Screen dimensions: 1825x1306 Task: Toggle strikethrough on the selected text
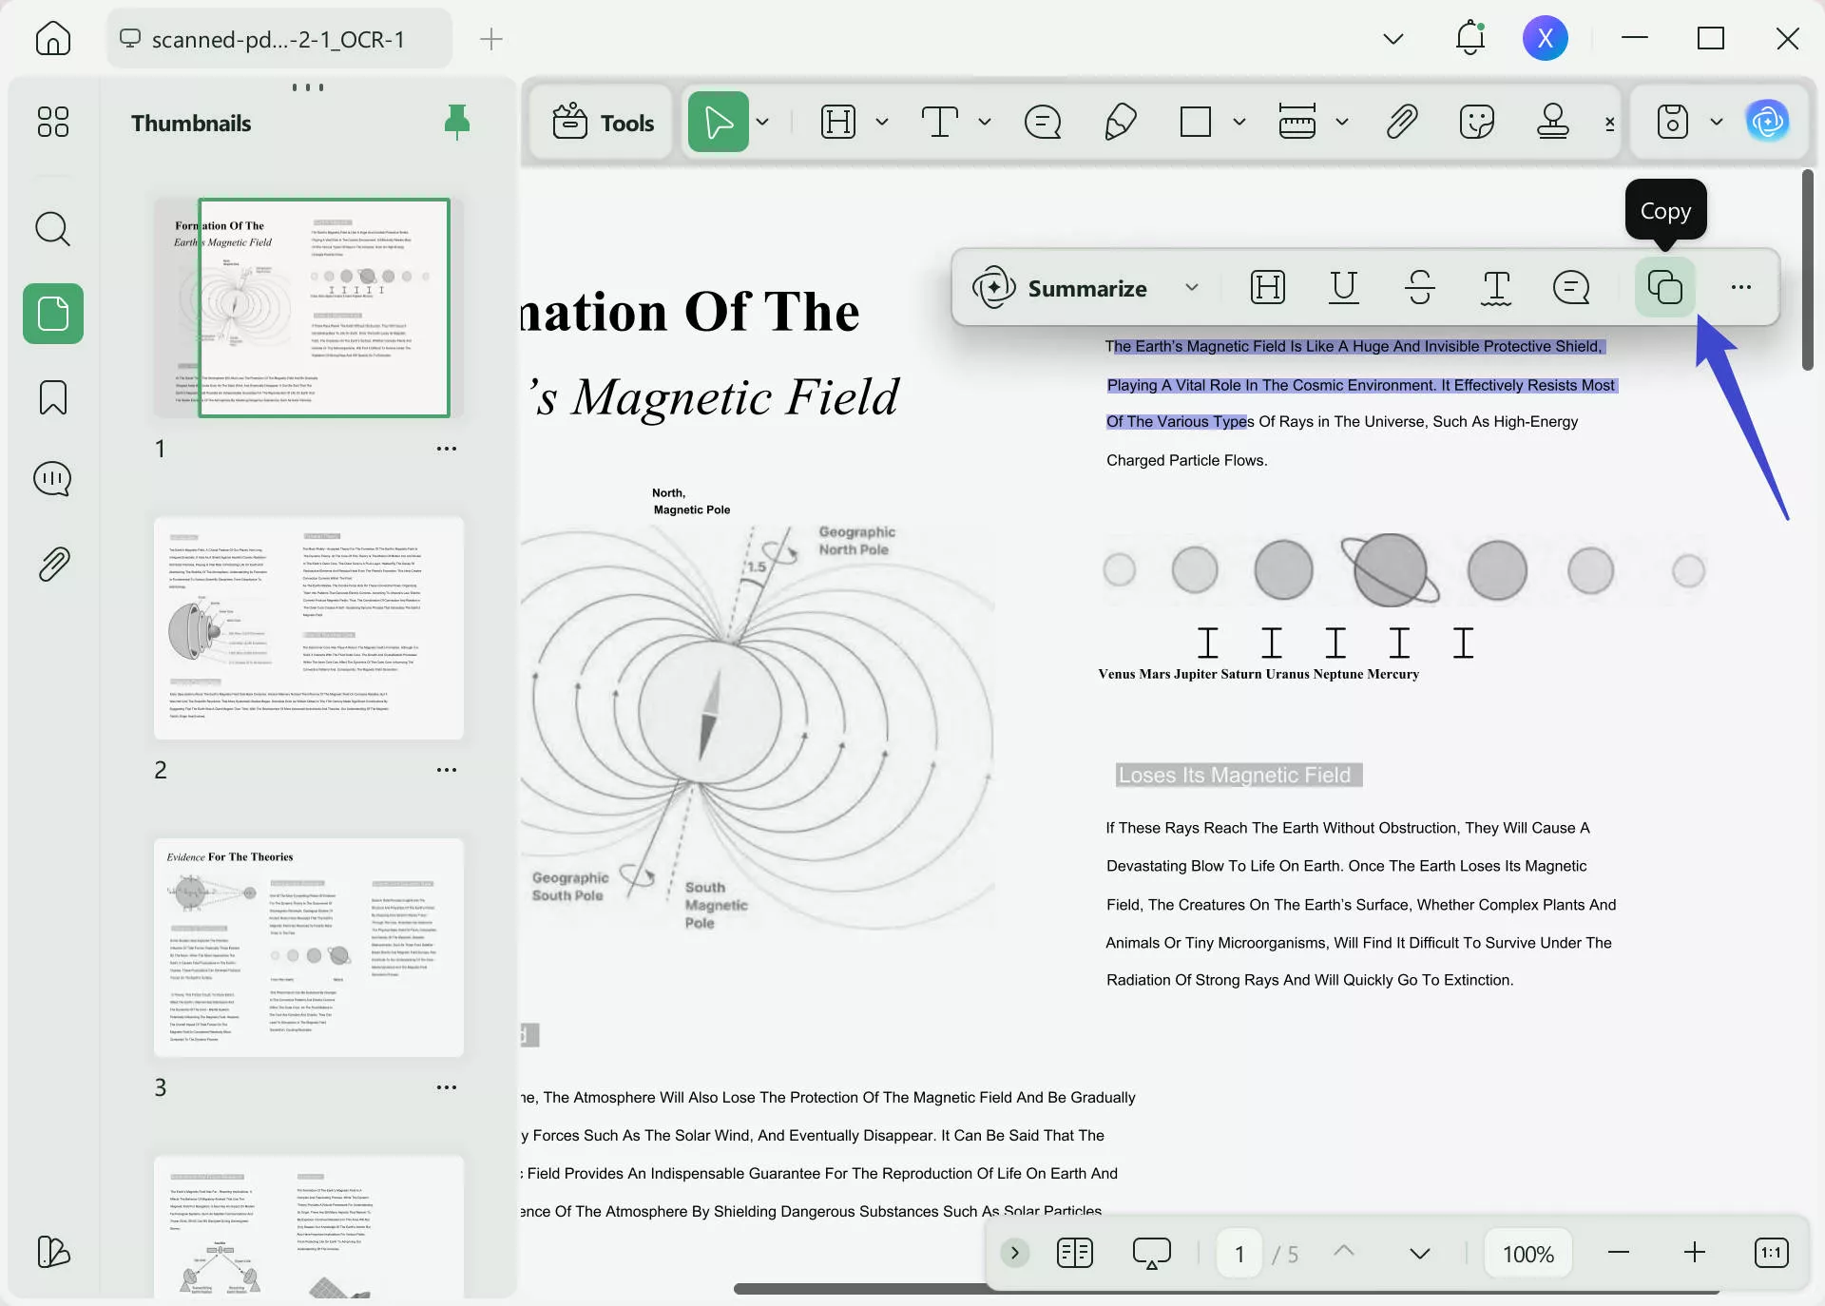pyautogui.click(x=1419, y=287)
